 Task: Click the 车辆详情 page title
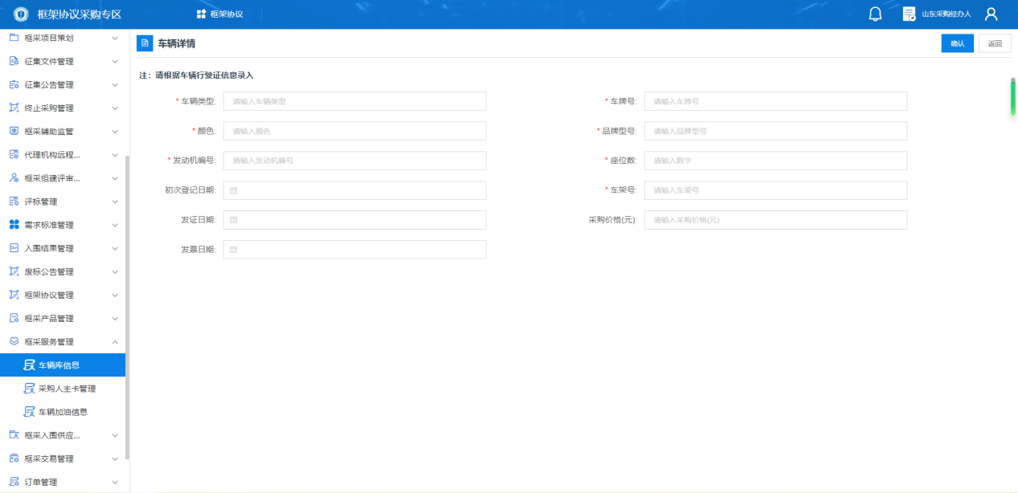[x=176, y=43]
